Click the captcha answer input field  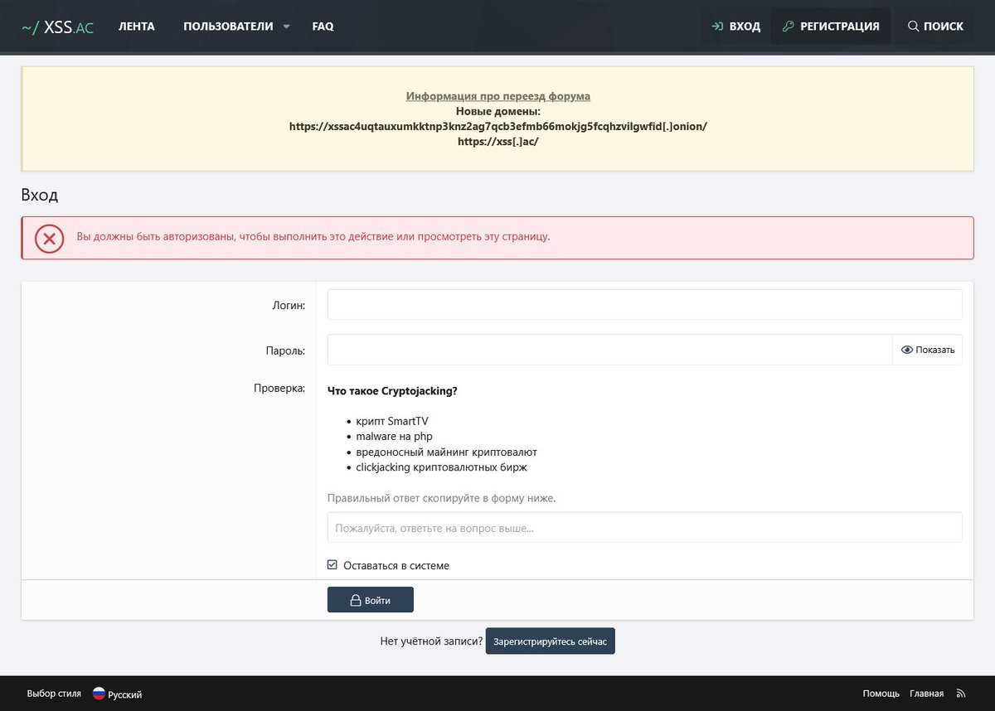(644, 527)
